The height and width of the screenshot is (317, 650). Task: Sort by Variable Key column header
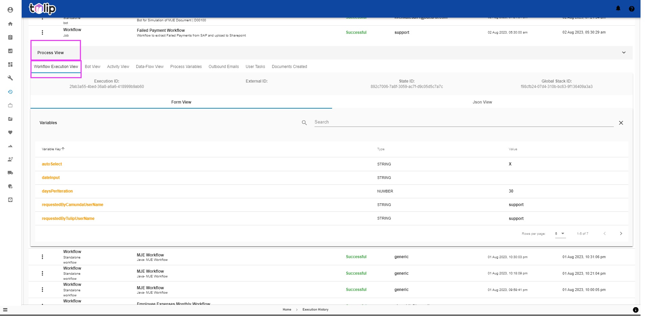coord(53,149)
